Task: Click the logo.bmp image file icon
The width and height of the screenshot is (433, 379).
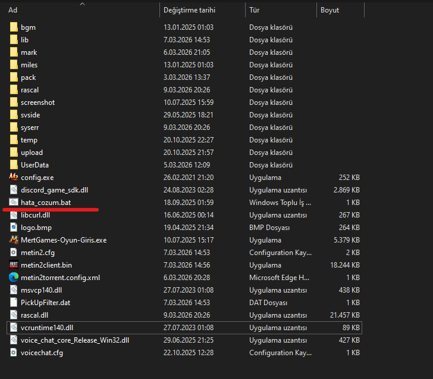Action: point(14,227)
